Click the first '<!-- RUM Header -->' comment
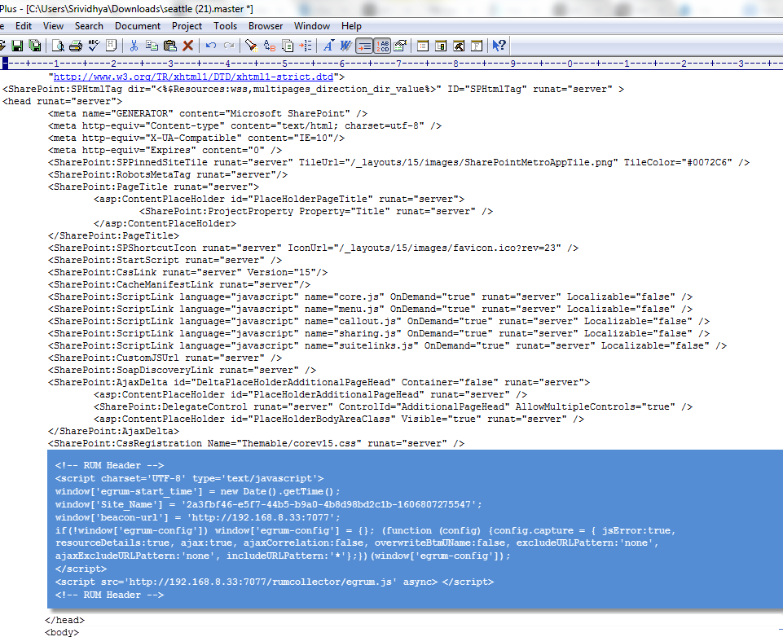Viewport: 783px width, 637px height. (x=109, y=465)
